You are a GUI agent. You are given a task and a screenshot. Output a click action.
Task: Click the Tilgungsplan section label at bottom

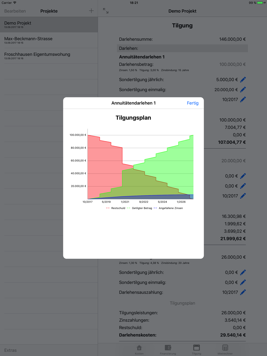[x=182, y=303]
